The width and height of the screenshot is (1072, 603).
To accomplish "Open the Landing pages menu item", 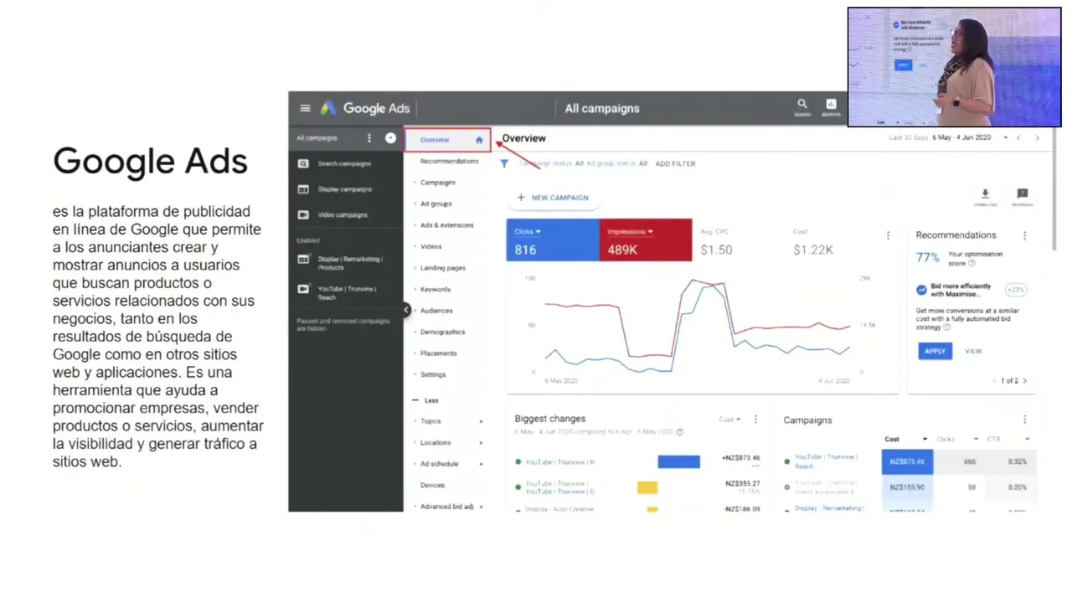I will tap(442, 268).
